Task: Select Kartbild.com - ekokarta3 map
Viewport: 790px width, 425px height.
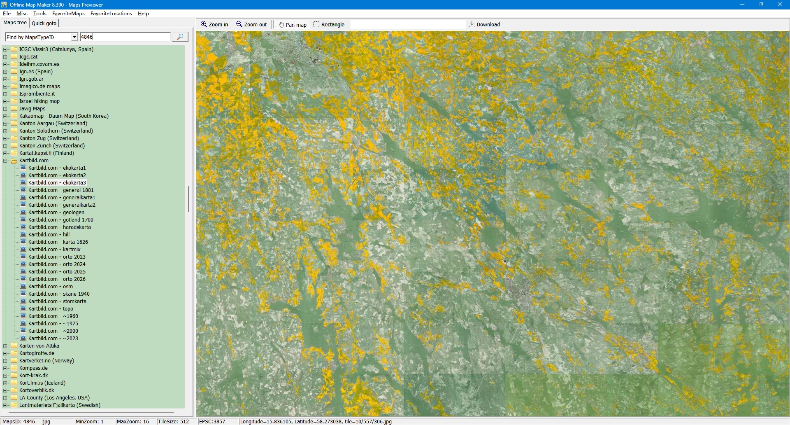Action: [x=57, y=183]
